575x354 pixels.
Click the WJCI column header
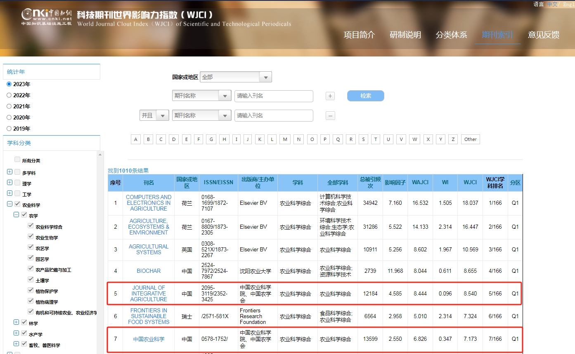coord(470,182)
